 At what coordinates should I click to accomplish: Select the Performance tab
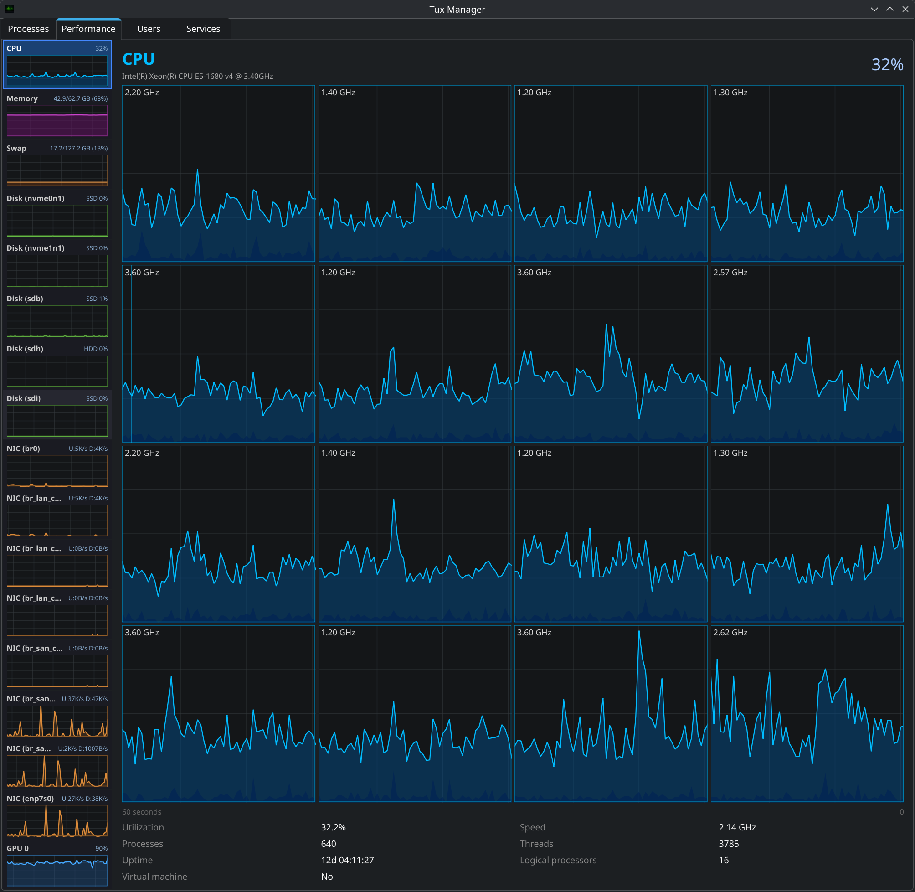[x=88, y=29]
